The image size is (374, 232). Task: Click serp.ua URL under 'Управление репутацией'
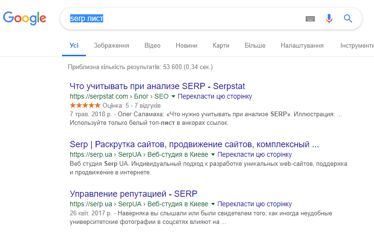coord(139,204)
